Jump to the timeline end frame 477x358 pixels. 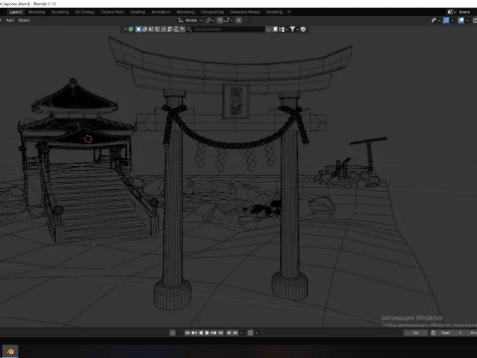click(x=221, y=332)
